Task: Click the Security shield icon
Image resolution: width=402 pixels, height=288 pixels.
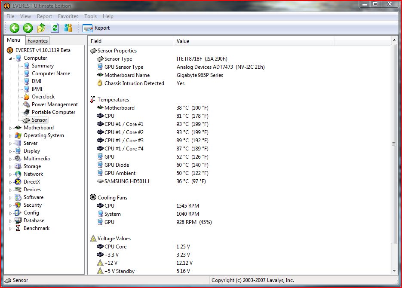Action: click(18, 205)
